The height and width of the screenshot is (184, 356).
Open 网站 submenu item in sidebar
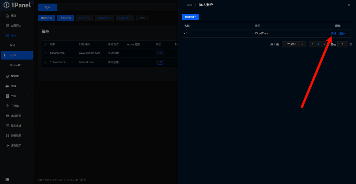pos(12,45)
